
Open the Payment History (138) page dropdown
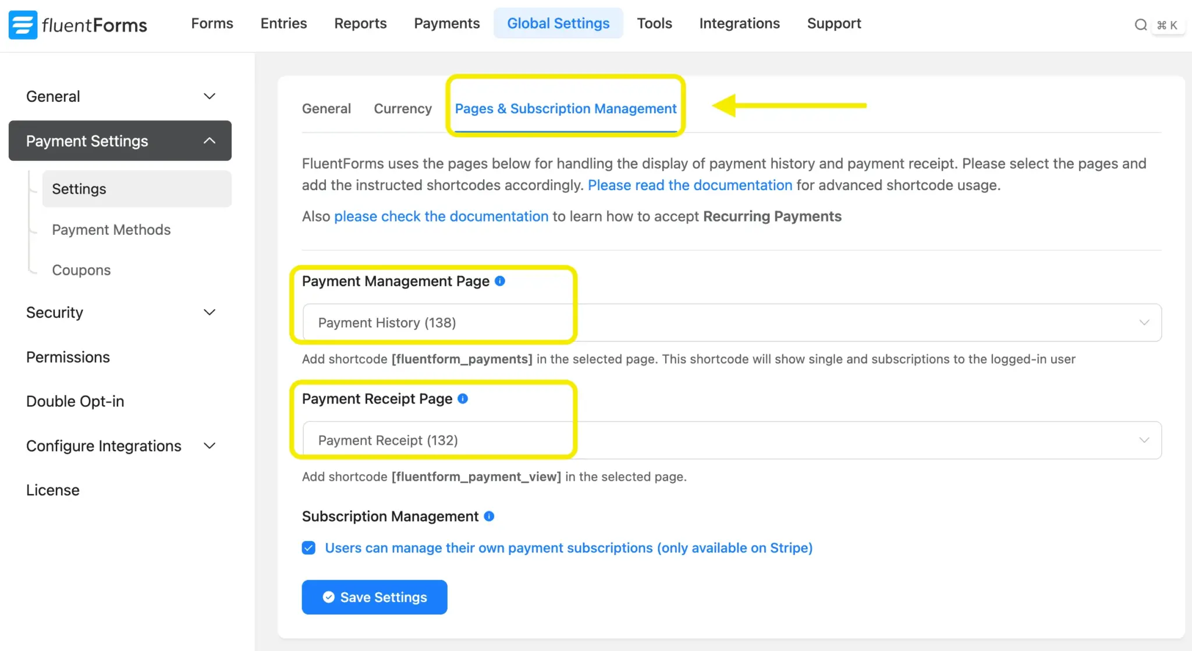click(x=732, y=323)
